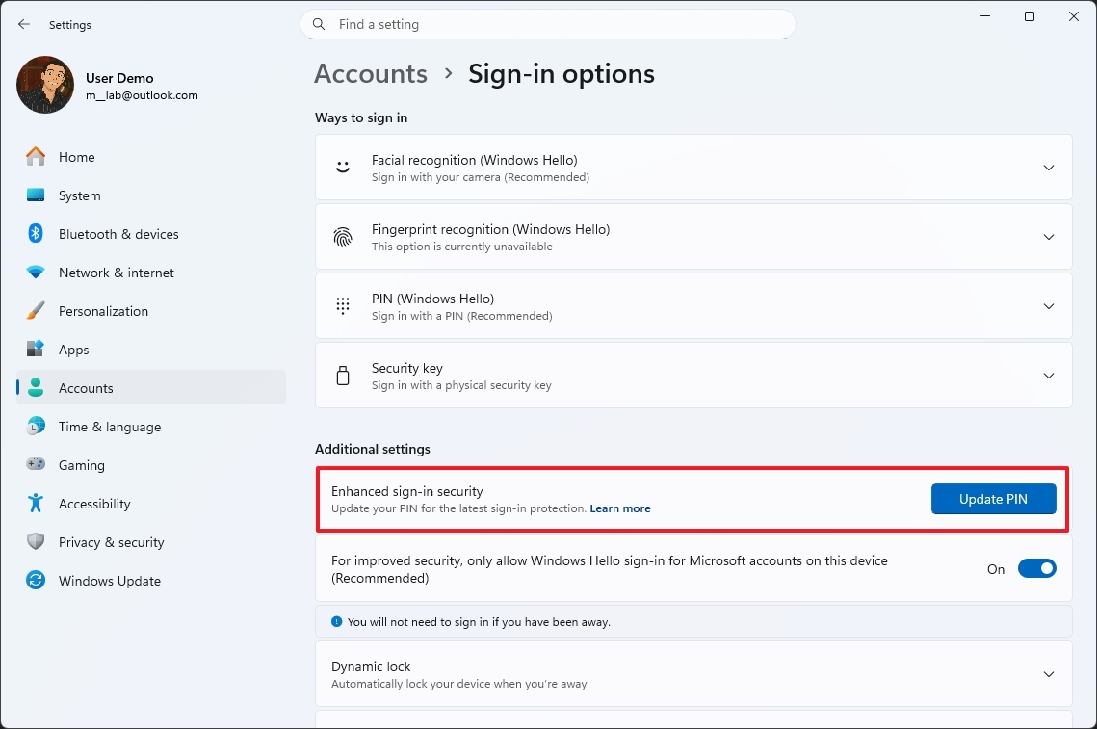1097x729 pixels.
Task: Click the search magnifier in Find a setting
Action: pyautogui.click(x=318, y=24)
